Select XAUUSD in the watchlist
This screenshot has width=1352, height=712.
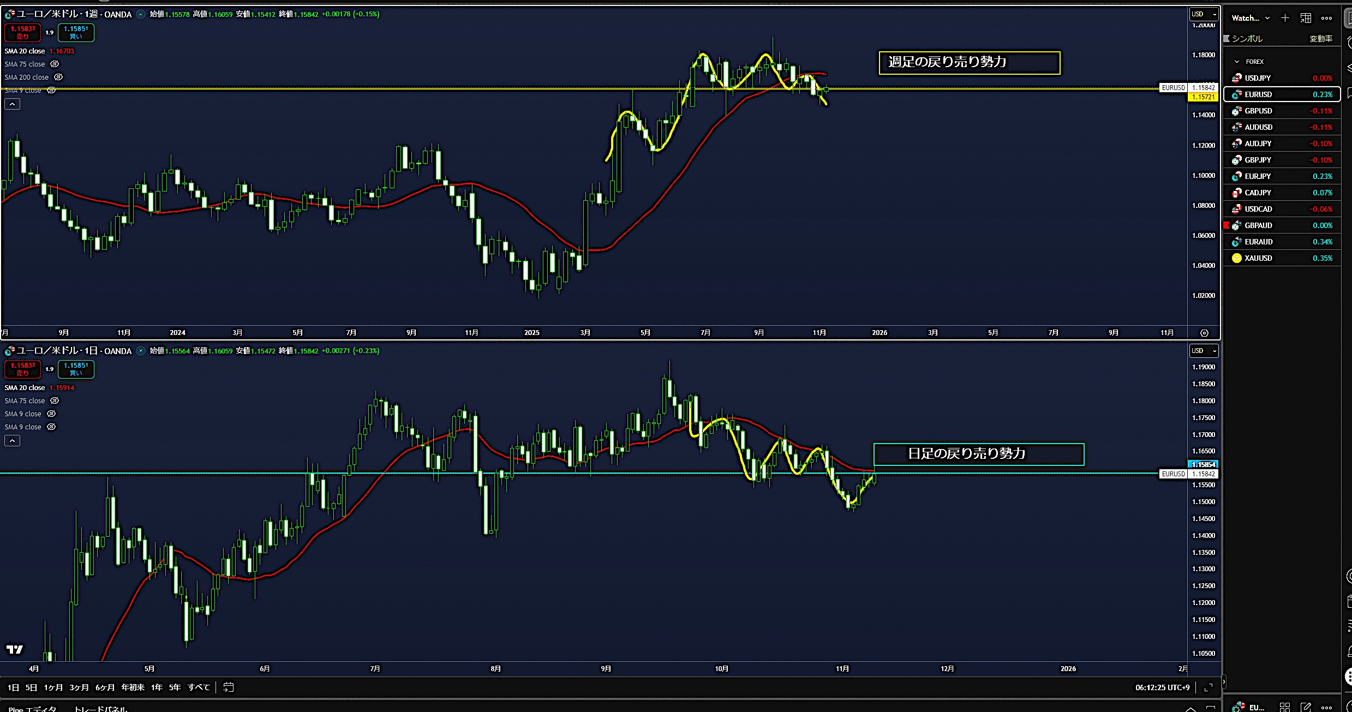tap(1258, 258)
